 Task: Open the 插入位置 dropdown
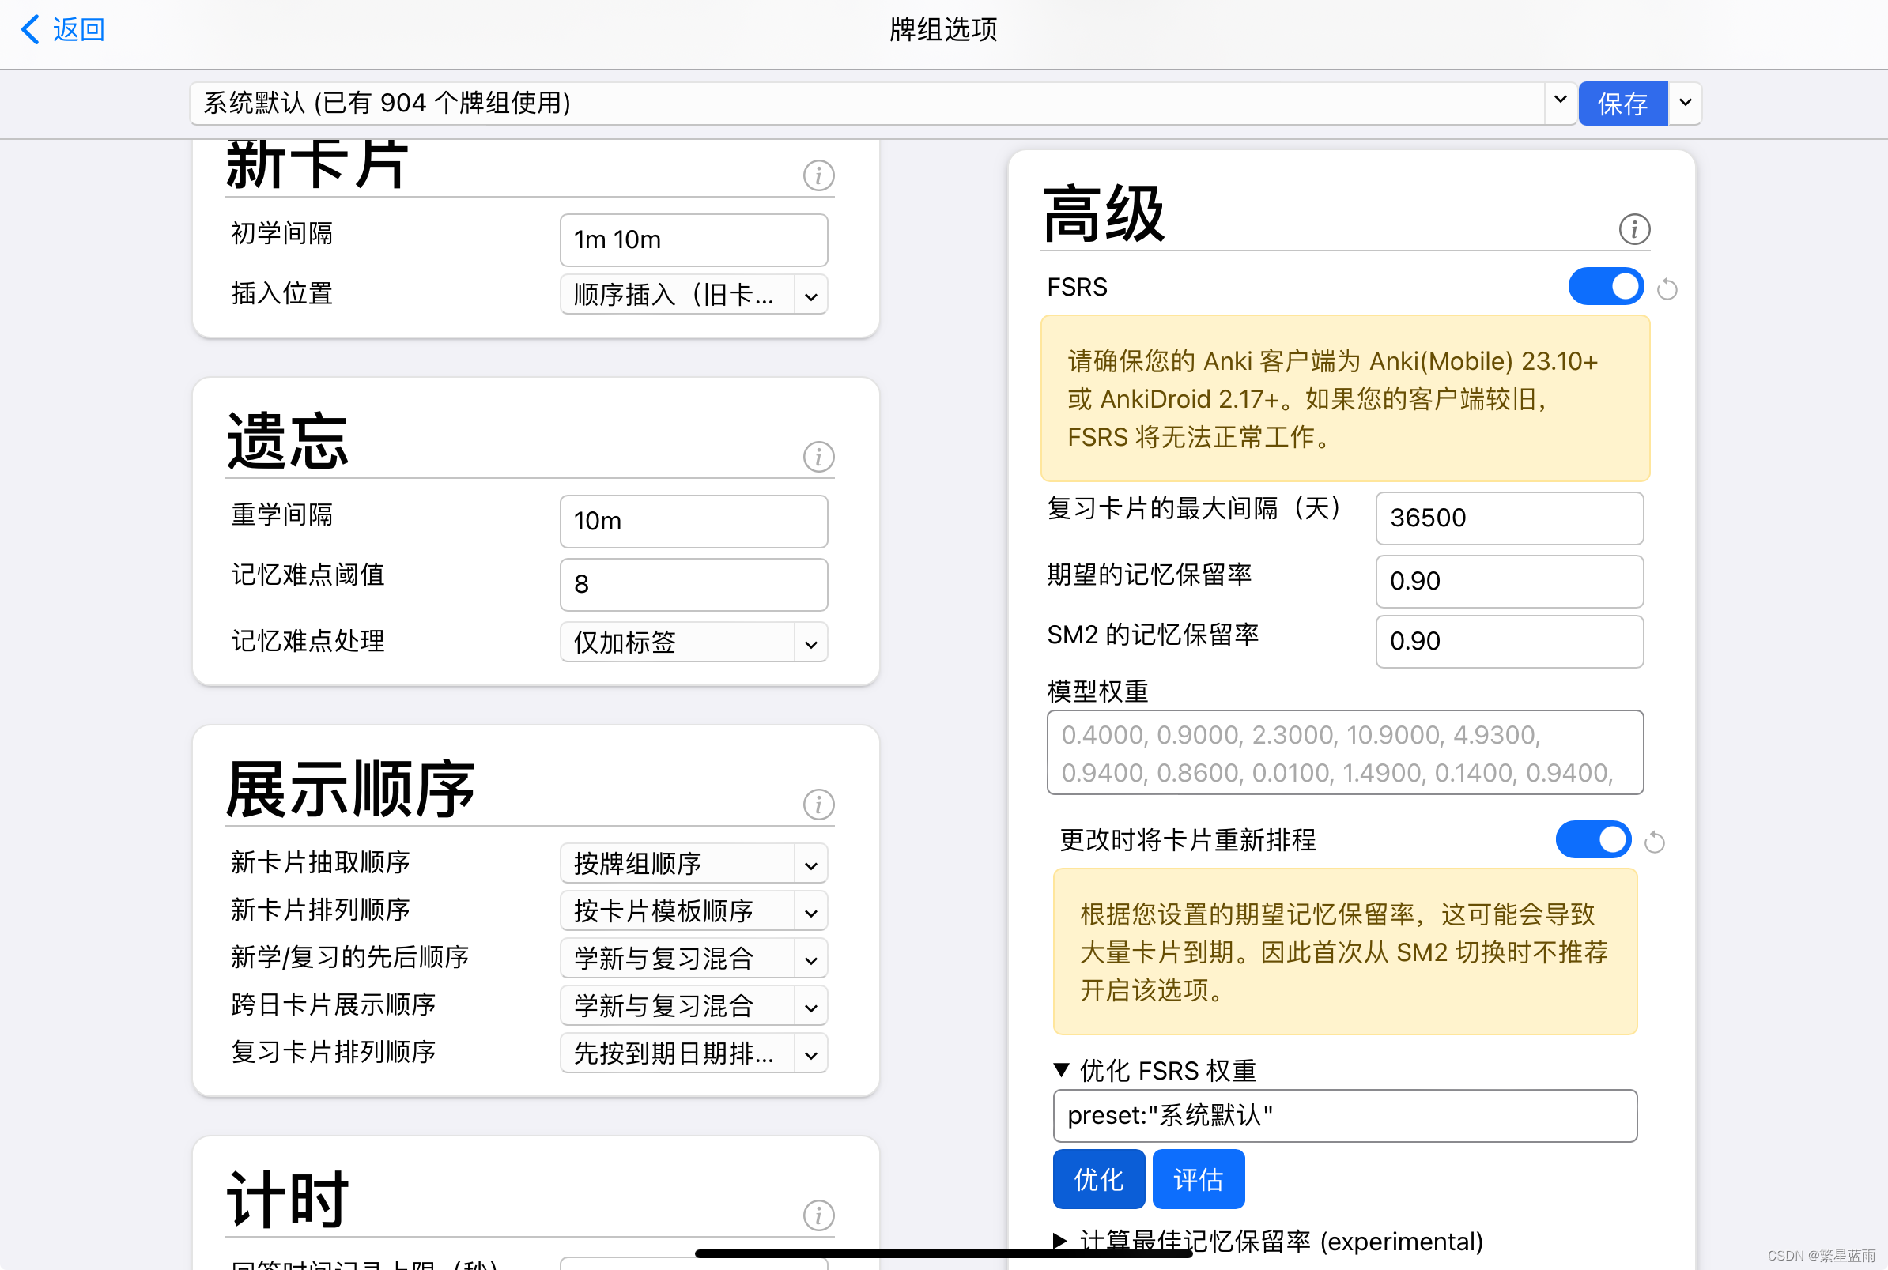click(693, 295)
